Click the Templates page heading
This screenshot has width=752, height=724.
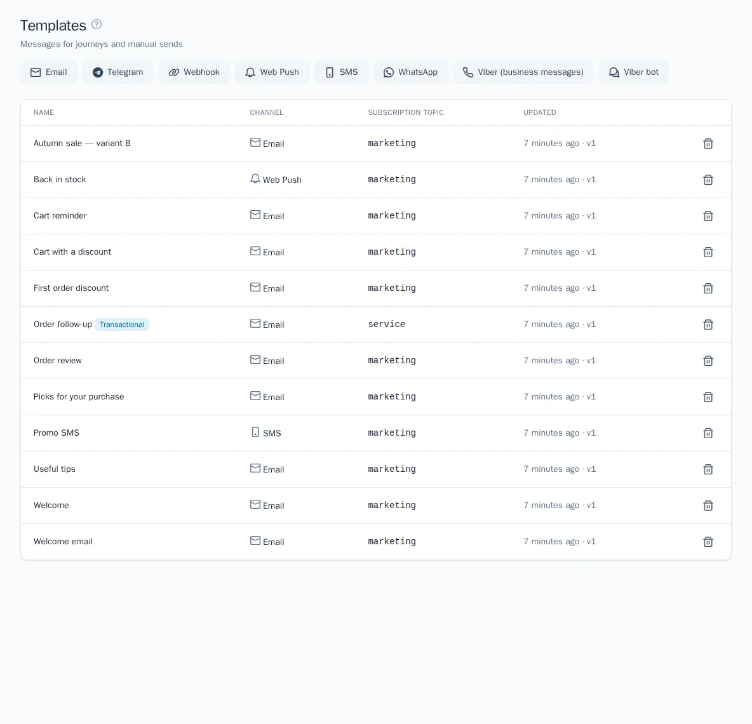tap(53, 25)
